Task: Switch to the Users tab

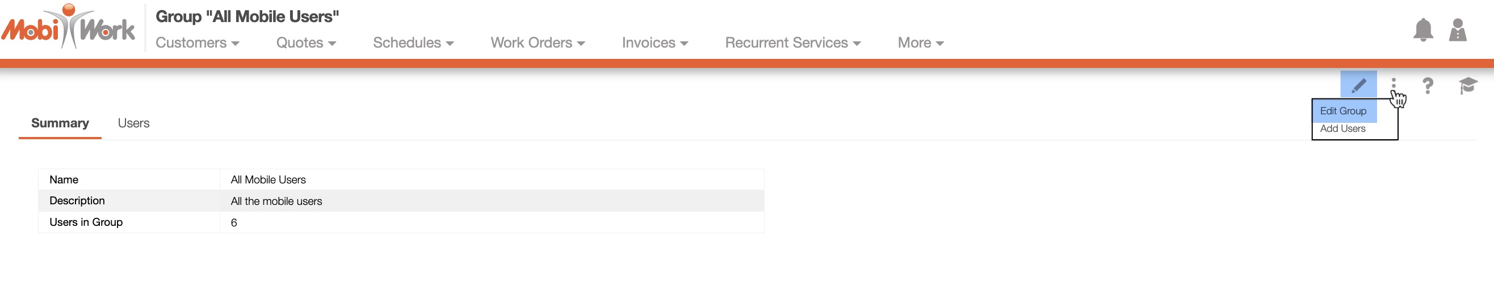Action: tap(133, 123)
